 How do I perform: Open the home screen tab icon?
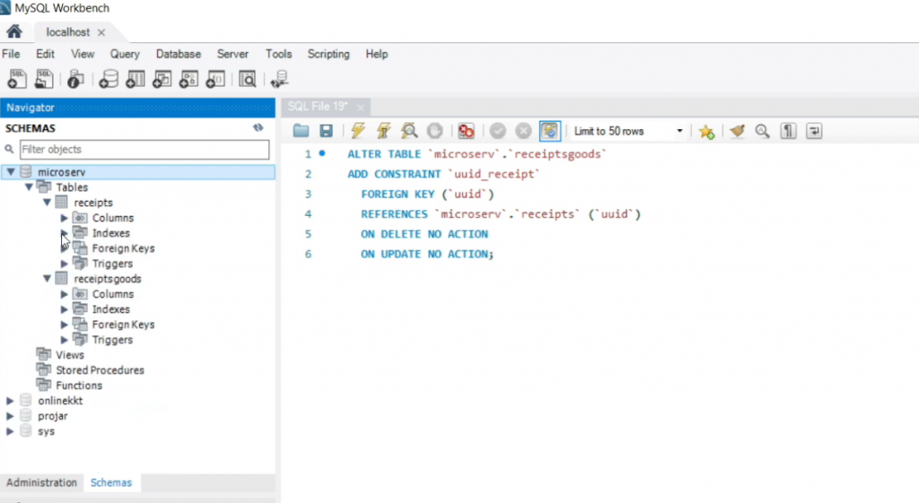coord(14,31)
